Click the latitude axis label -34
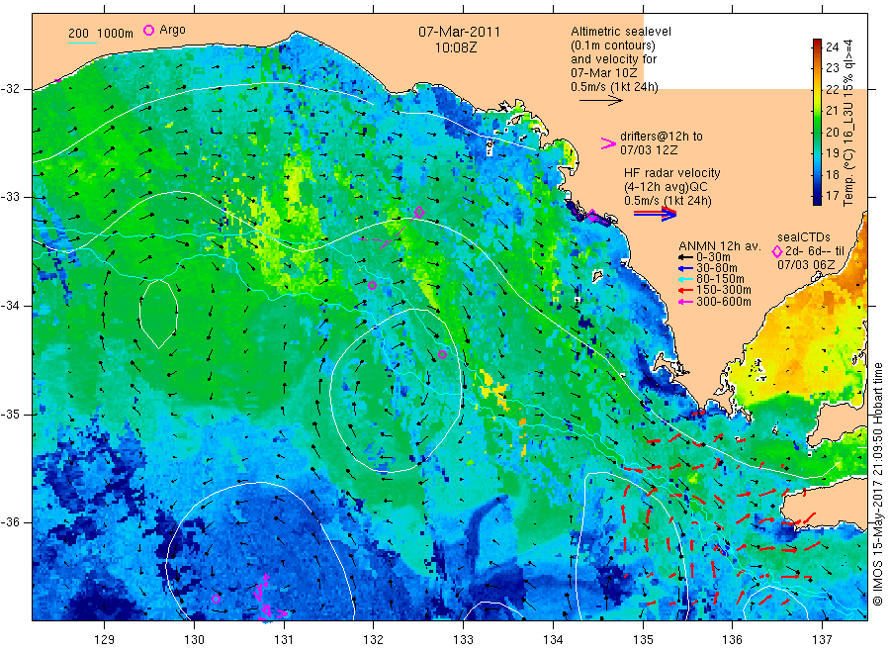The height and width of the screenshot is (653, 890). [x=10, y=306]
